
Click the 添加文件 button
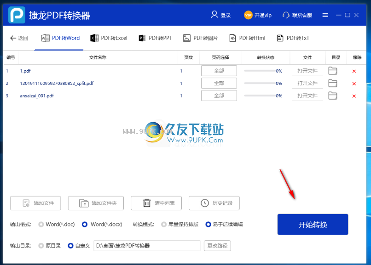[x=35, y=203]
